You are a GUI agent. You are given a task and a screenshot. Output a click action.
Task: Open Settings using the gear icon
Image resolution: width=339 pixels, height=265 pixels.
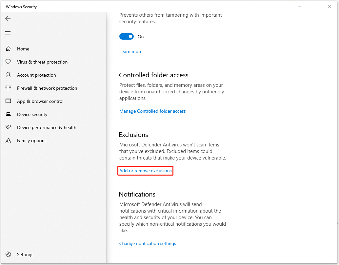(x=8, y=254)
